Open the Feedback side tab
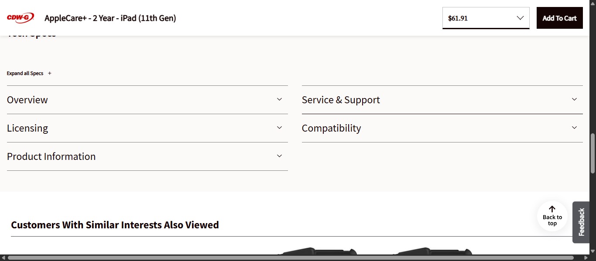This screenshot has height=261, width=596. click(581, 222)
